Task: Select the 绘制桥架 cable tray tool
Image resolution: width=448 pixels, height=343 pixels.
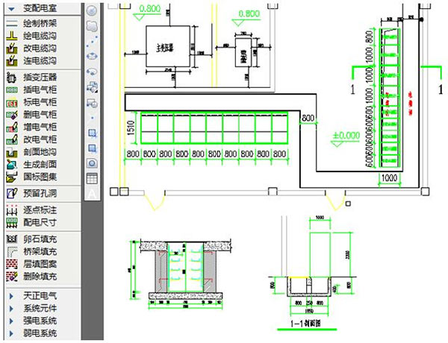Action: click(31, 23)
